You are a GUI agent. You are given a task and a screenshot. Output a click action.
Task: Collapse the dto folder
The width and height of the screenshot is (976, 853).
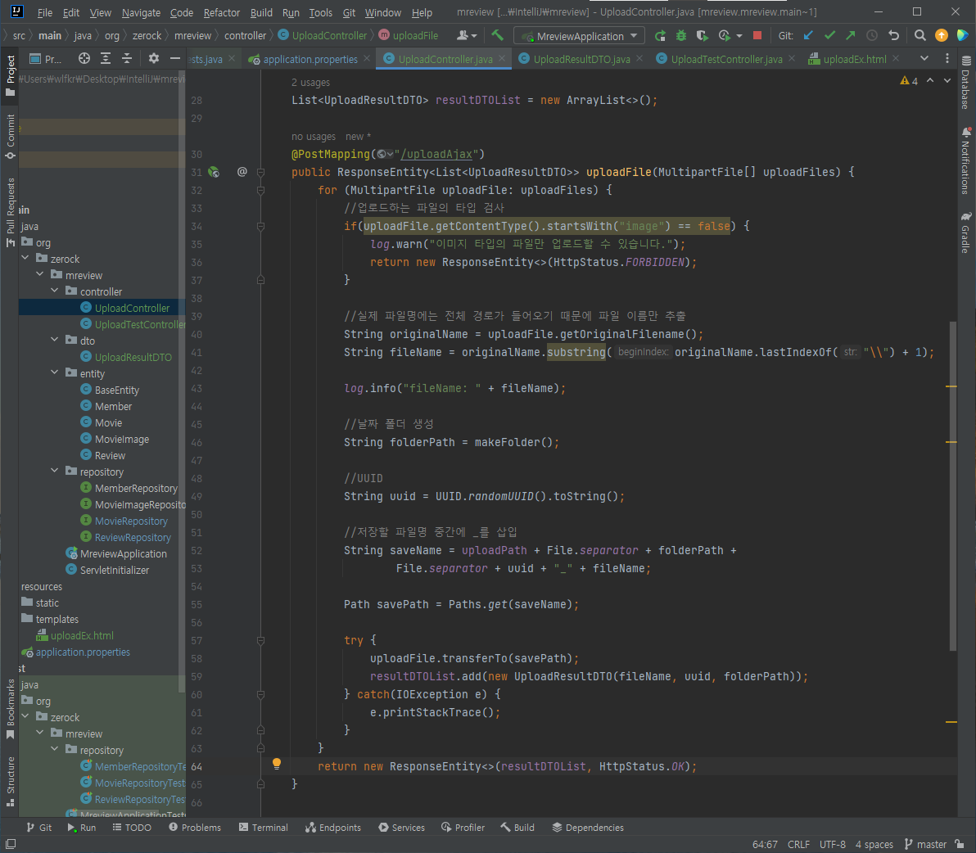tap(54, 340)
